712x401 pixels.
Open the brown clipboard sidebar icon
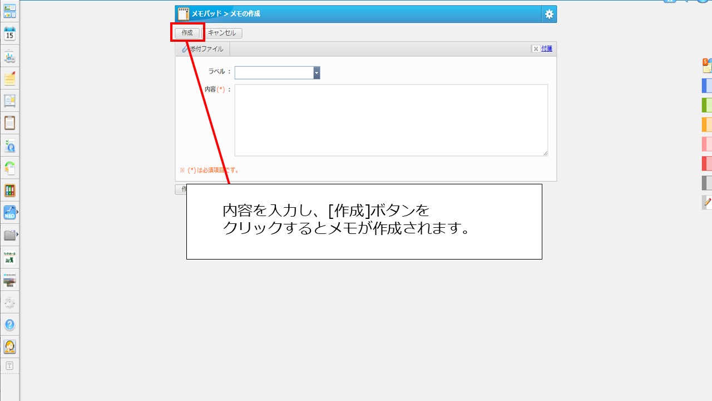9,123
